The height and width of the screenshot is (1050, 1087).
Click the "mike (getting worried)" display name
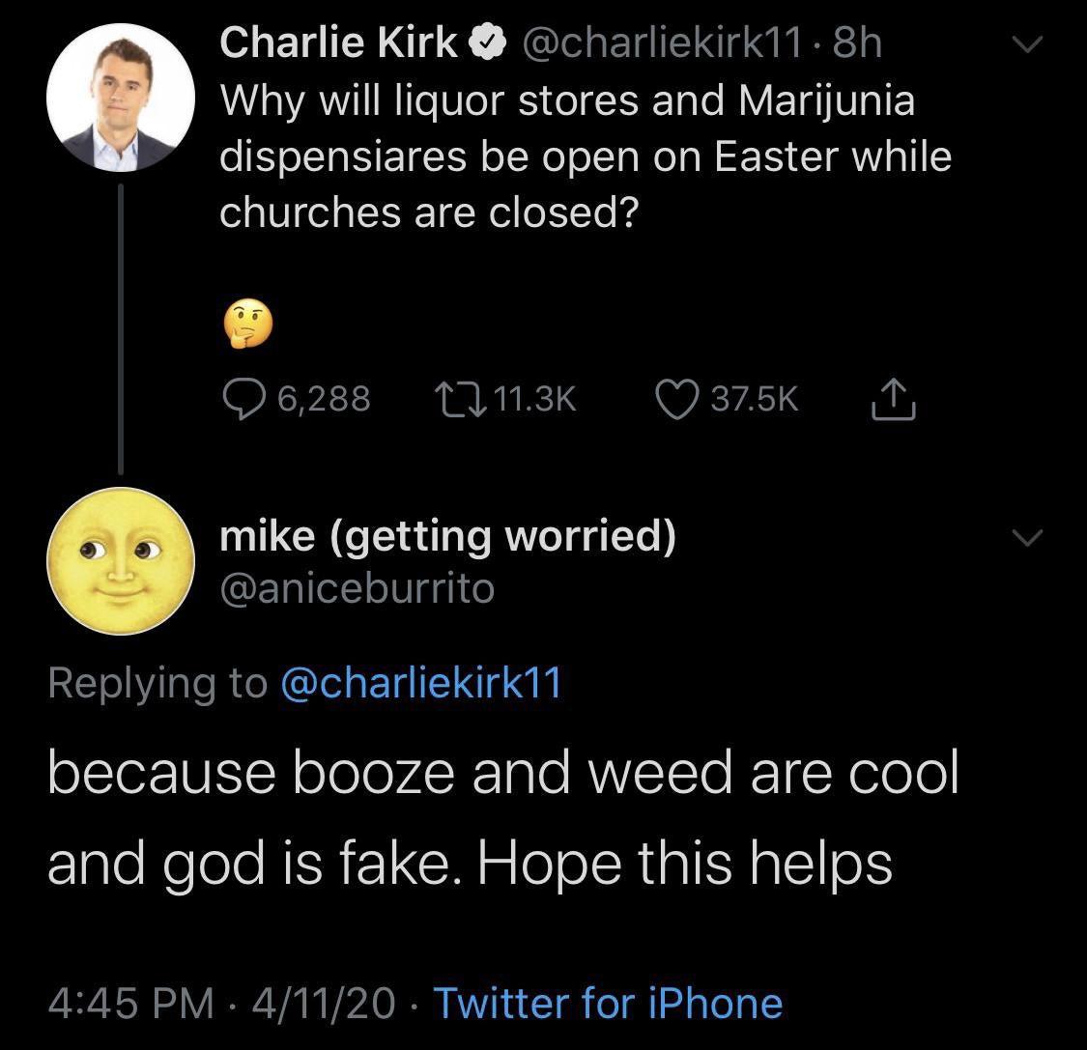coord(448,537)
